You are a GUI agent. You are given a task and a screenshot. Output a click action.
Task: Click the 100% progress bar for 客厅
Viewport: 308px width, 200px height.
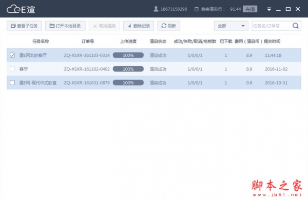coord(128,69)
